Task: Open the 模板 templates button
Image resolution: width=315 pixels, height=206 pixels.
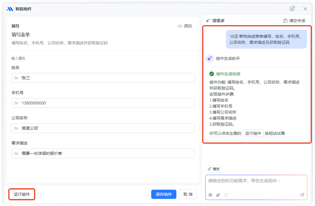Action: click(214, 169)
